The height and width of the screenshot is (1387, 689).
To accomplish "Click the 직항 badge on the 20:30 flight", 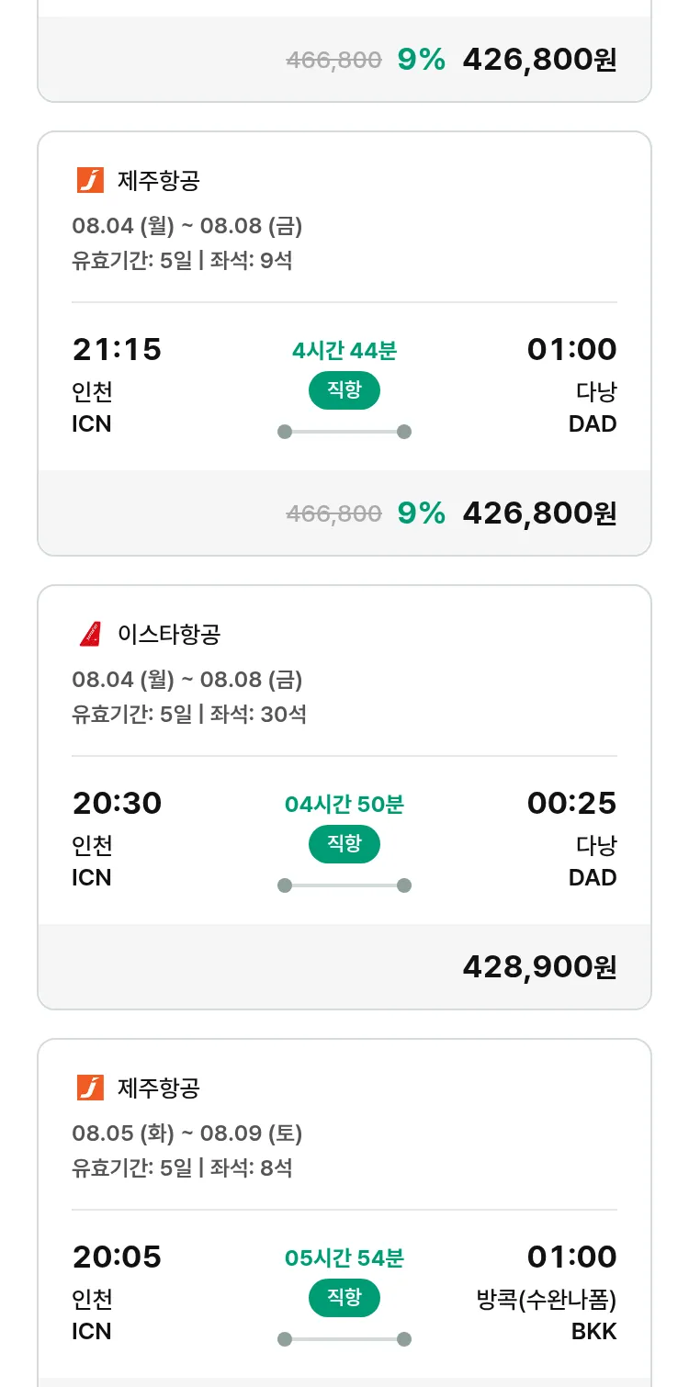I will [344, 844].
